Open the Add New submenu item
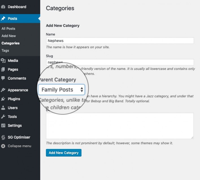This screenshot has width=200, height=180. tap(9, 36)
